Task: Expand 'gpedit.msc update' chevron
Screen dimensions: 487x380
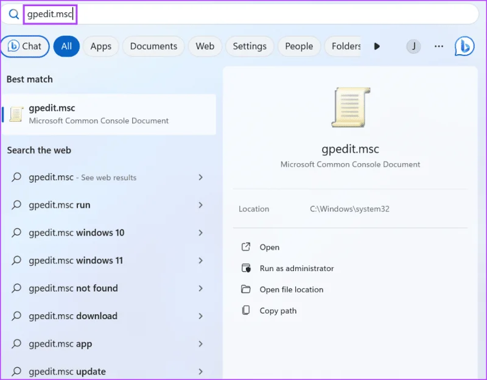Action: pos(201,371)
